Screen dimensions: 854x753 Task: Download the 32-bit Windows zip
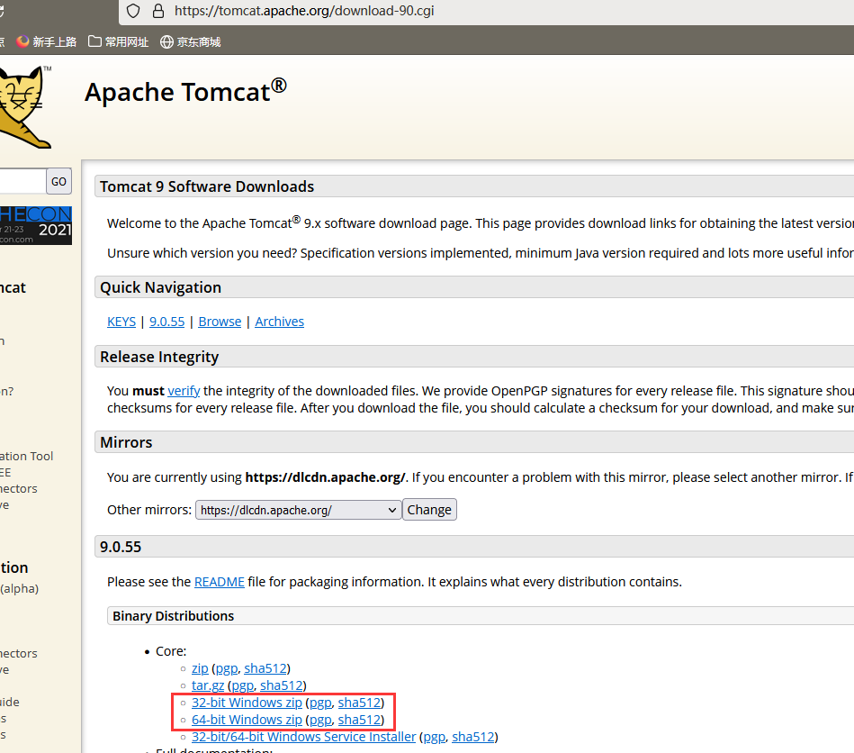coord(247,703)
